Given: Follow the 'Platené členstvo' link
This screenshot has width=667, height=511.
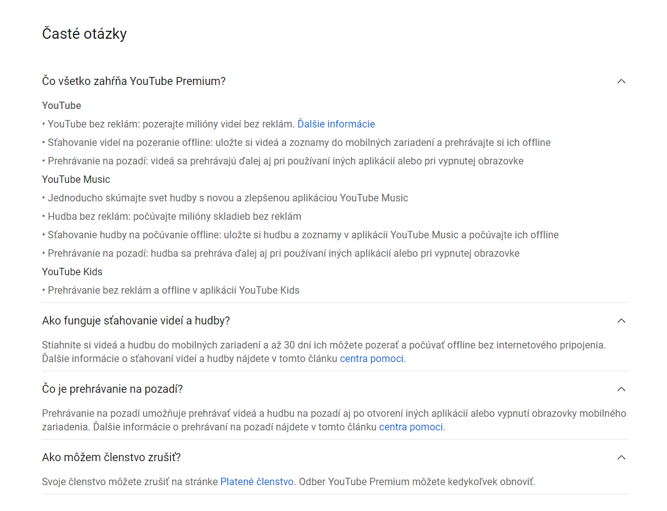Looking at the screenshot, I should [x=257, y=481].
